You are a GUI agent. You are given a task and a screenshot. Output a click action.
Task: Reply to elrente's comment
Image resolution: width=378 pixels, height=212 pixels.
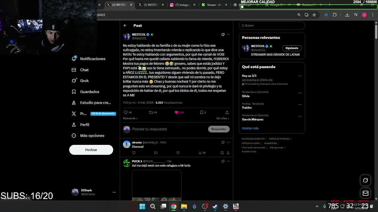(134, 153)
